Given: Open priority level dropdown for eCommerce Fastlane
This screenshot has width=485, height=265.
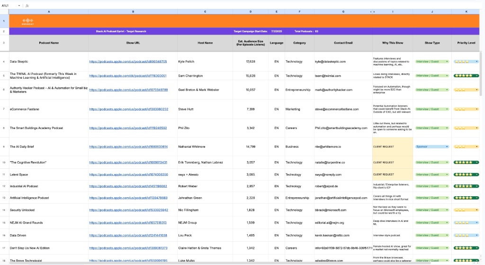Looking at the screenshot, I should tap(477, 109).
